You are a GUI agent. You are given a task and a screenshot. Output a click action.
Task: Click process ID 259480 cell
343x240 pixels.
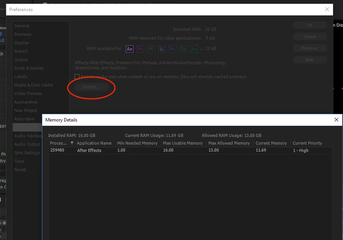point(57,150)
